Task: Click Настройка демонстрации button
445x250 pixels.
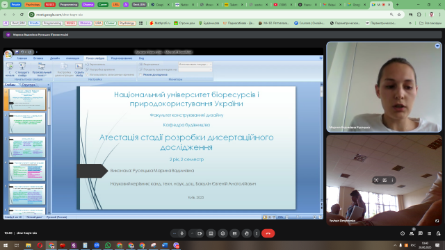Action: (x=64, y=69)
